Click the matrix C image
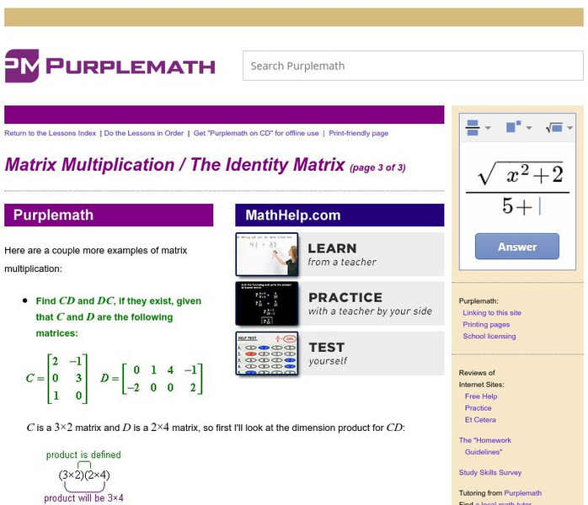Viewport: 588px width, 505px height. coord(56,379)
